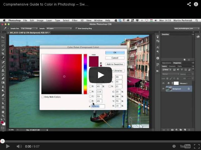This screenshot has width=201, height=150.
Task: Open the video info icon
Action: tap(196, 4)
